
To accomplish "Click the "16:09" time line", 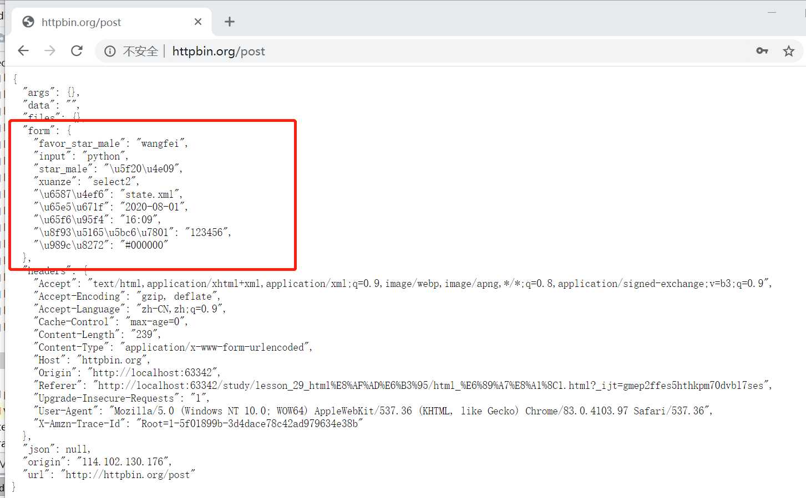I will 97,220.
